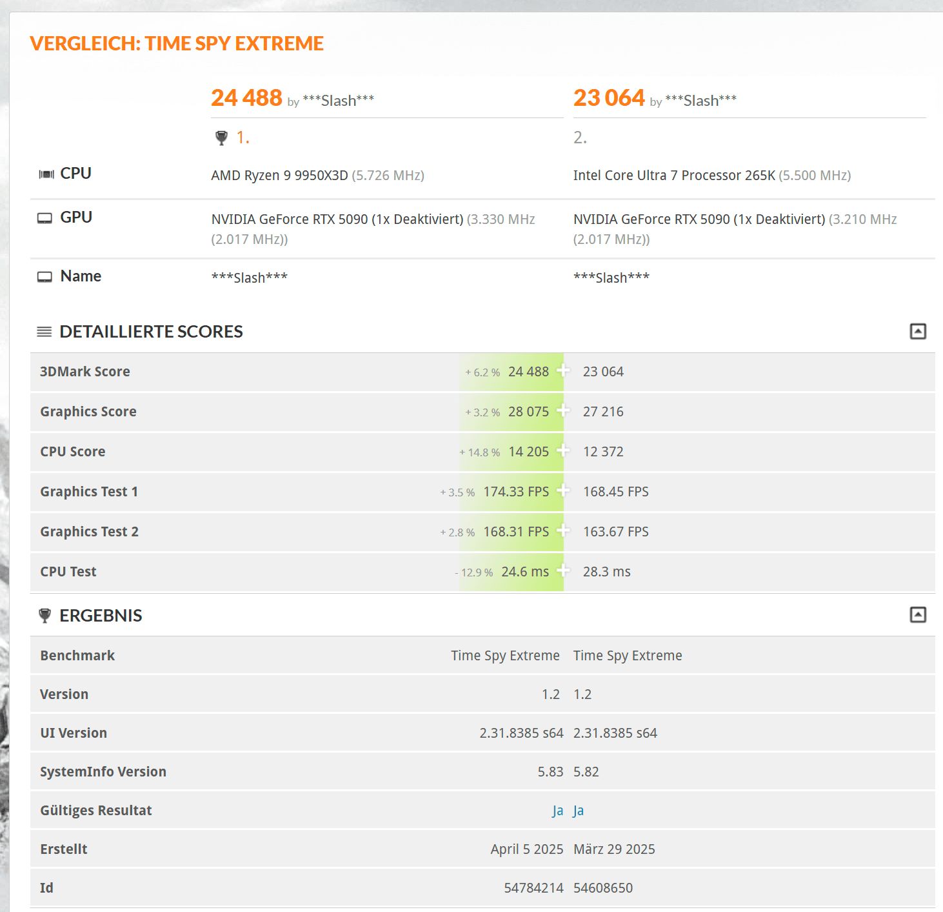943x912 pixels.
Task: Click the 3DMark Score row label
Action: [x=85, y=372]
